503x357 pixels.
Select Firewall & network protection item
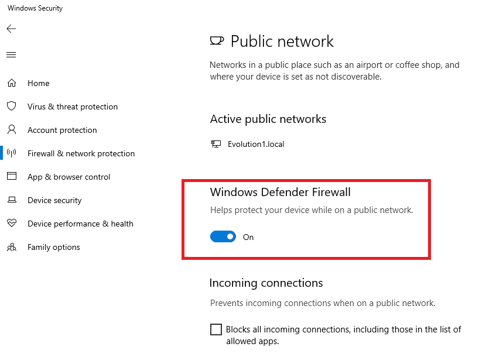[x=81, y=153]
